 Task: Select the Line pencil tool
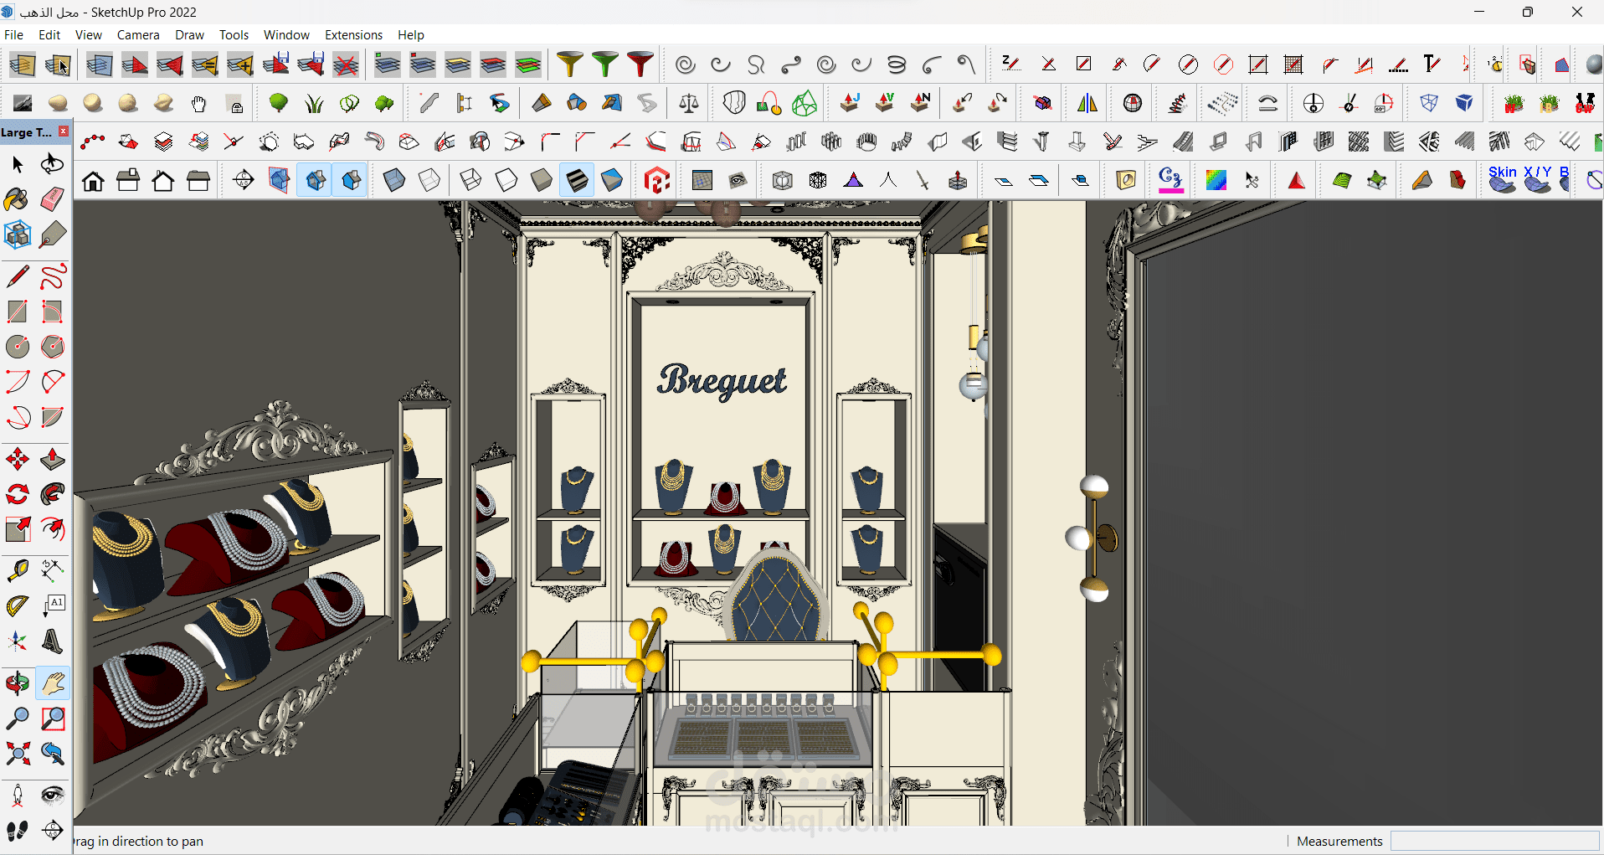pyautogui.click(x=17, y=276)
